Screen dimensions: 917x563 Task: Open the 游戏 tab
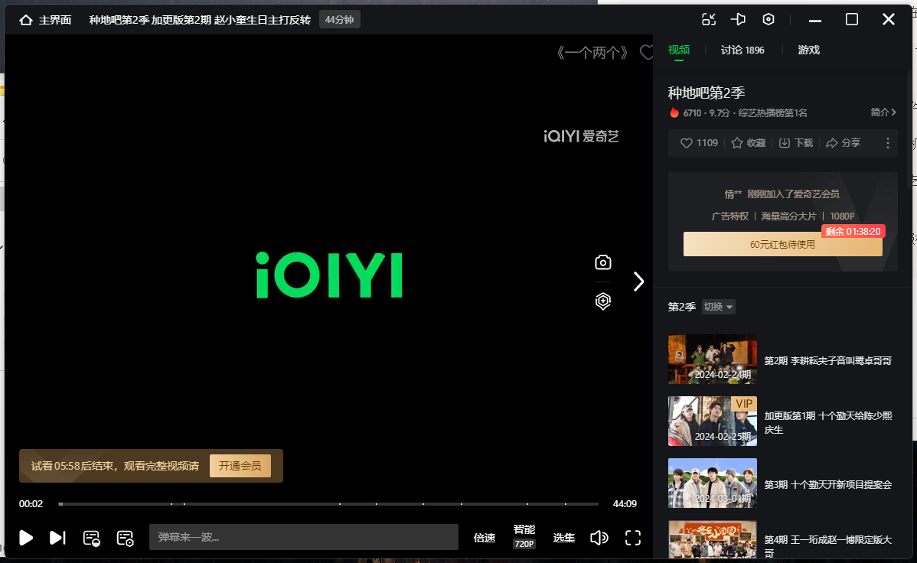coord(808,49)
